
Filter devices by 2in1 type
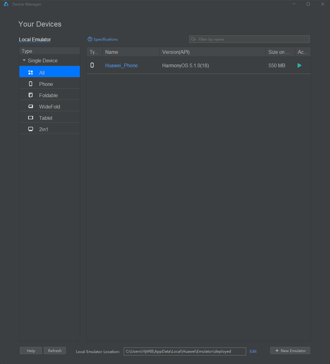(x=50, y=128)
